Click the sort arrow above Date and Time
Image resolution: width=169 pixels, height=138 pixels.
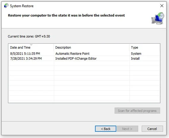point(31,45)
